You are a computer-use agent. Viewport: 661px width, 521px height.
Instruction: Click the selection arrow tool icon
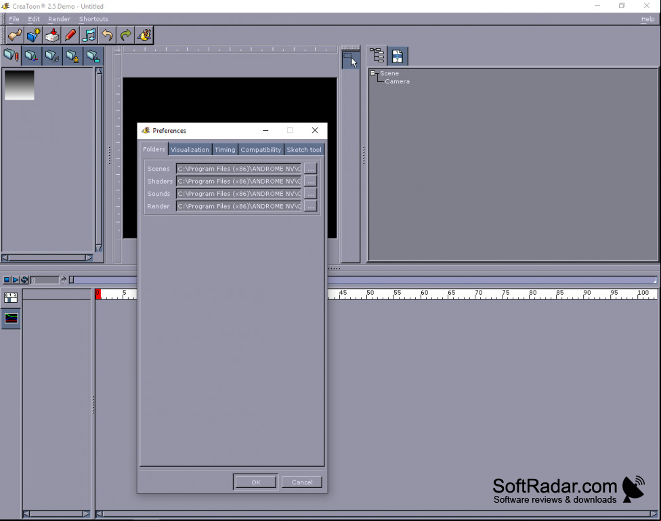(350, 60)
